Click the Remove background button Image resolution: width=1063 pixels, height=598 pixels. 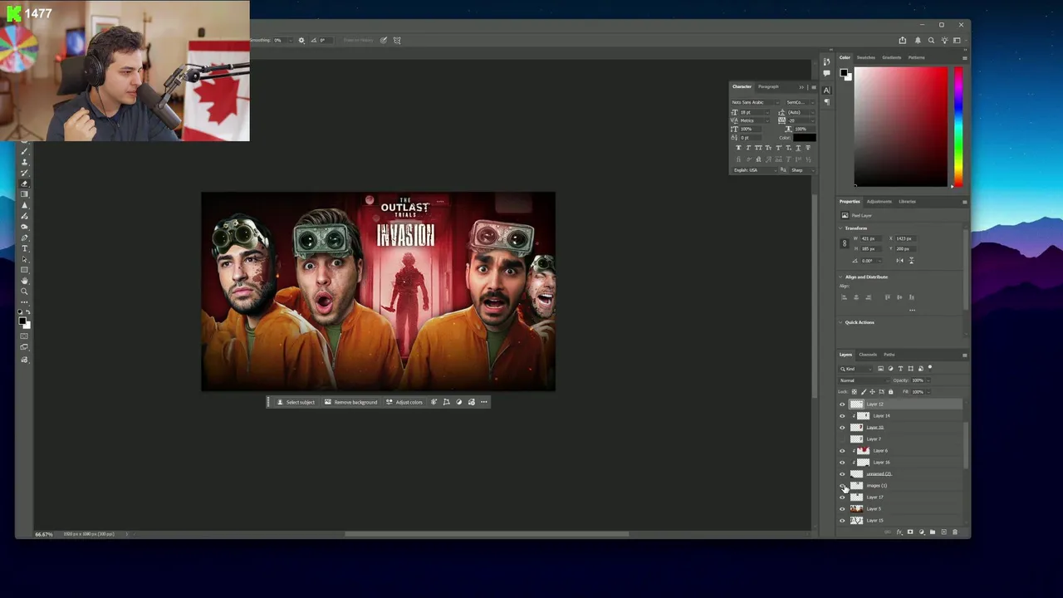350,402
